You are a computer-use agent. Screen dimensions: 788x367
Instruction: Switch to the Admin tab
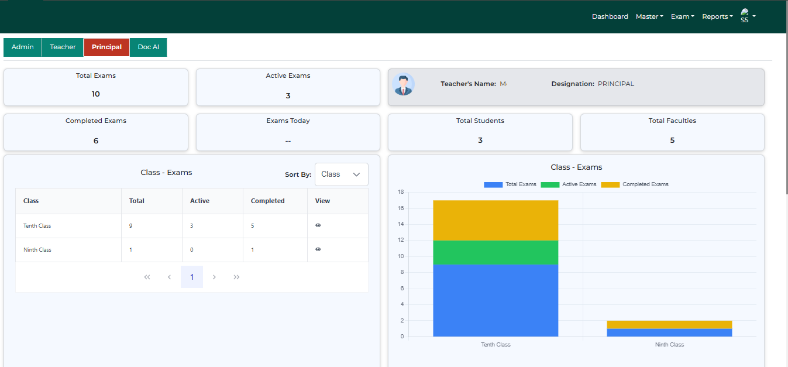click(23, 47)
